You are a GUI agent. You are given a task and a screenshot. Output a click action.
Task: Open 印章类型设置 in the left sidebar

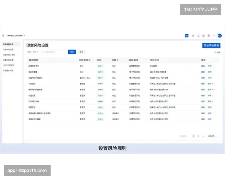point(9,60)
